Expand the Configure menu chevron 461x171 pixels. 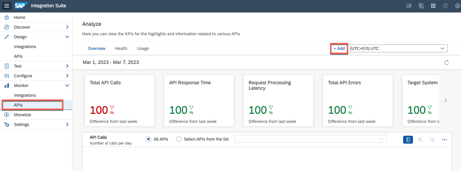point(67,76)
